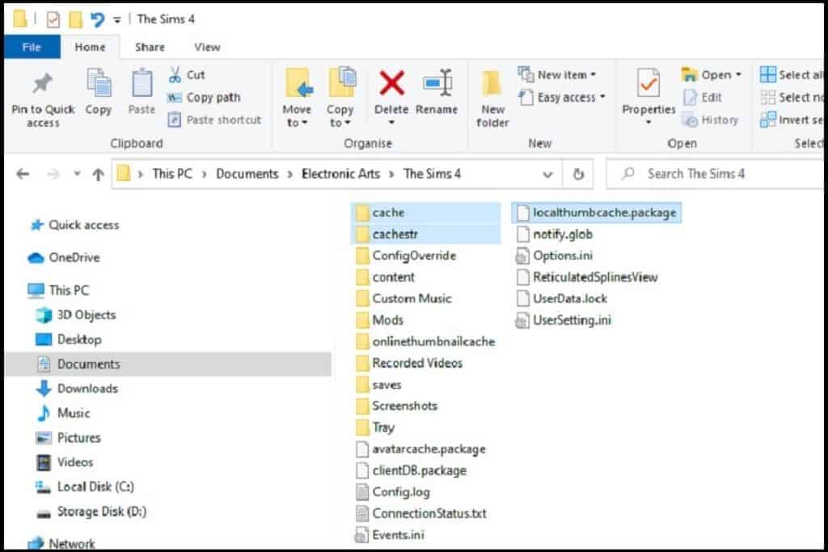Go up one folder level arrow
Viewport: 828px width, 552px height.
click(98, 174)
